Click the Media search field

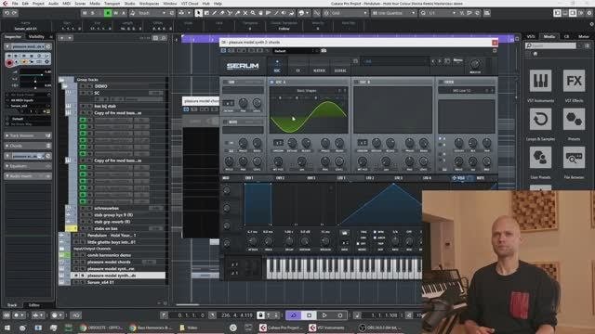click(x=550, y=45)
